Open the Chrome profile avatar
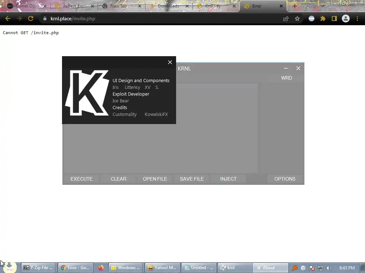Image resolution: width=365 pixels, height=273 pixels. point(346,18)
